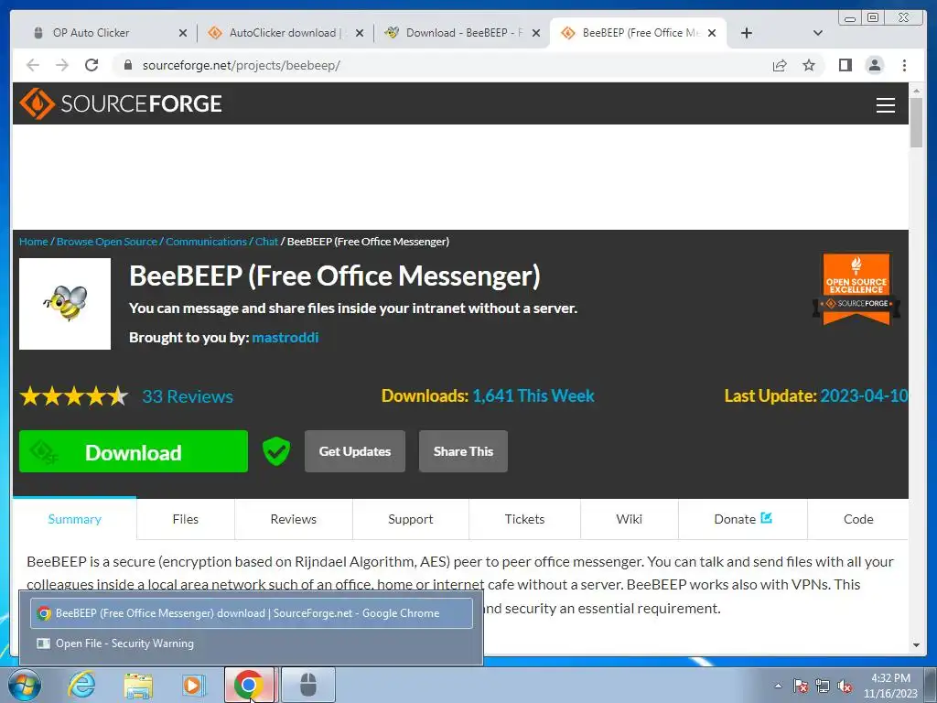Image resolution: width=937 pixels, height=703 pixels.
Task: Open the Files tab
Action: pyautogui.click(x=185, y=519)
